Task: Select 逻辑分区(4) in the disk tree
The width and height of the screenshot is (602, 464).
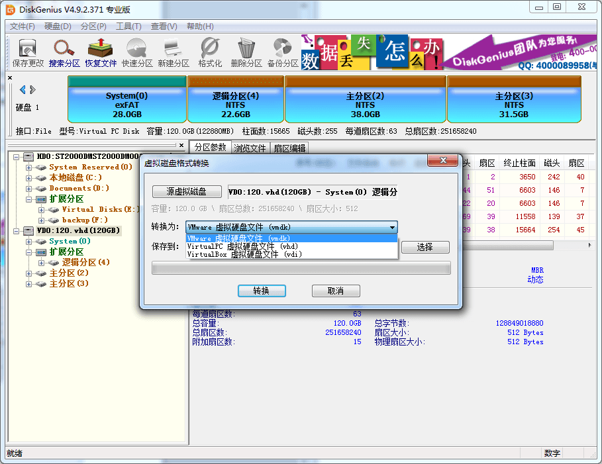Action: coord(86,262)
